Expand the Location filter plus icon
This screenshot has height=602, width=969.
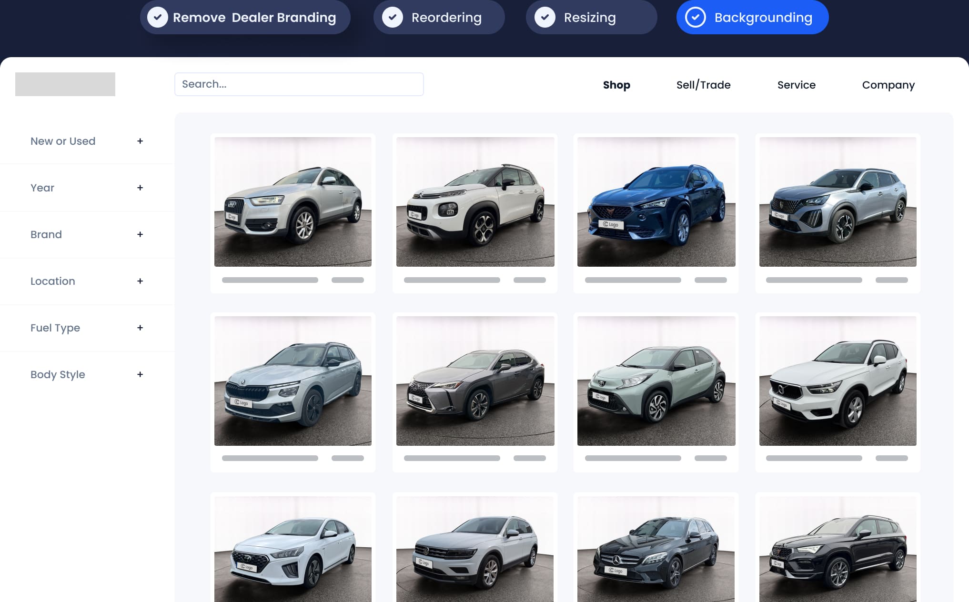tap(140, 281)
